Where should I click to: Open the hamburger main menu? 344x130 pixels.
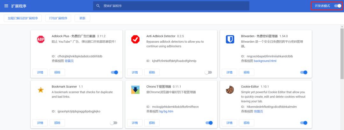click(x=6, y=6)
